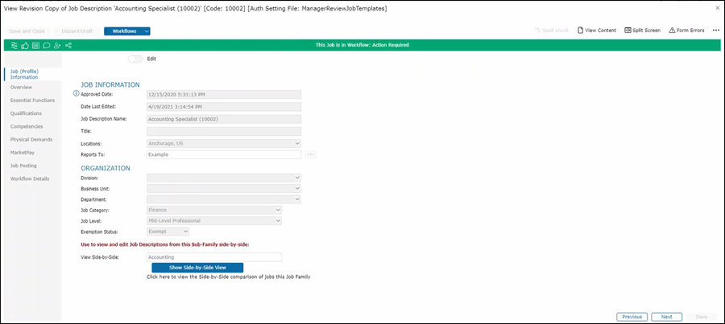
Task: Expand the Department dropdown
Action: [x=223, y=199]
